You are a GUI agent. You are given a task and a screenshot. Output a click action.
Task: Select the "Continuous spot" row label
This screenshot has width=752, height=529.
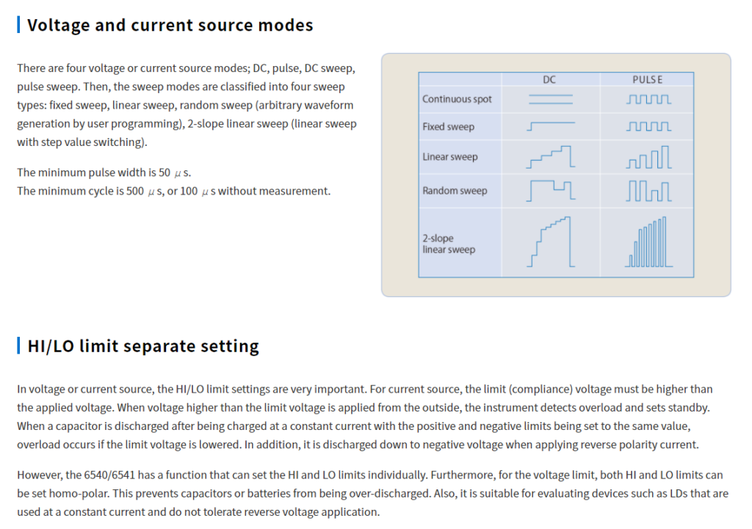[x=457, y=99]
